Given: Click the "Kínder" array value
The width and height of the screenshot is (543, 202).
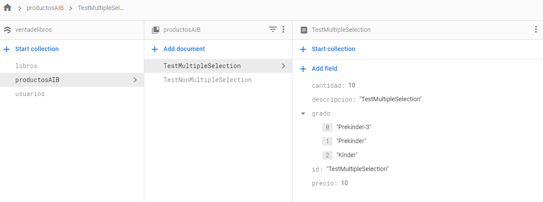Looking at the screenshot, I should (347, 155).
